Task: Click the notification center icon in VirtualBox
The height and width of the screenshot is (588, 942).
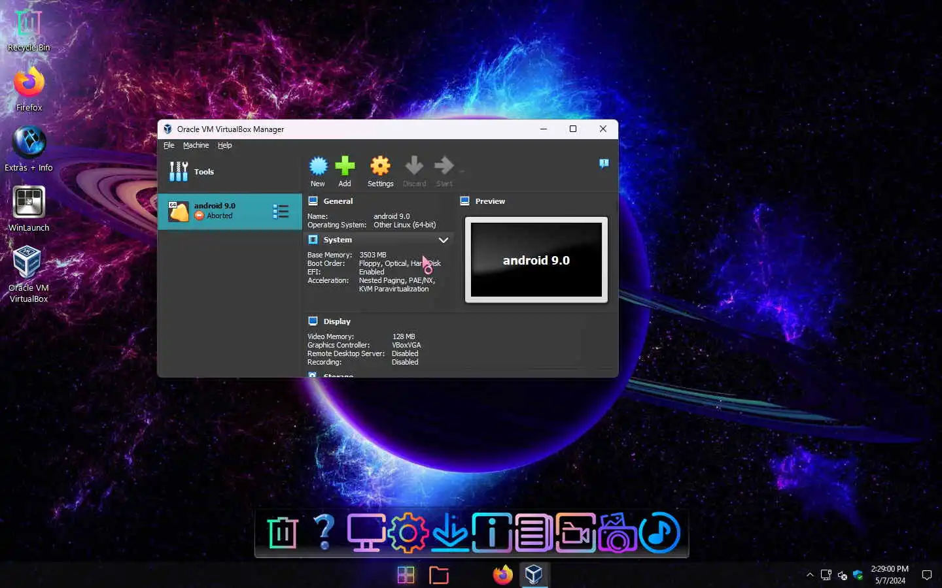Action: click(604, 163)
